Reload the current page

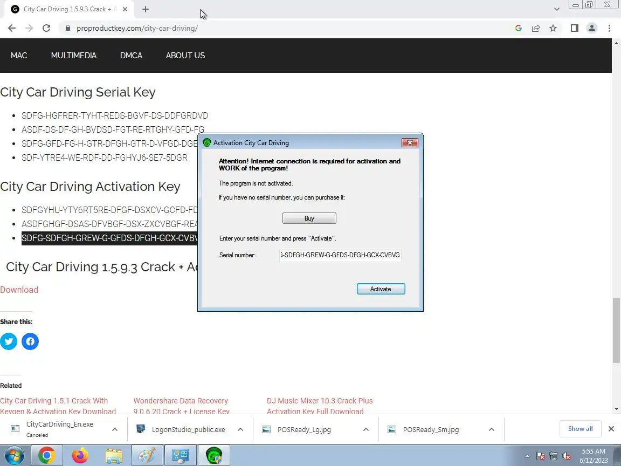tap(46, 28)
